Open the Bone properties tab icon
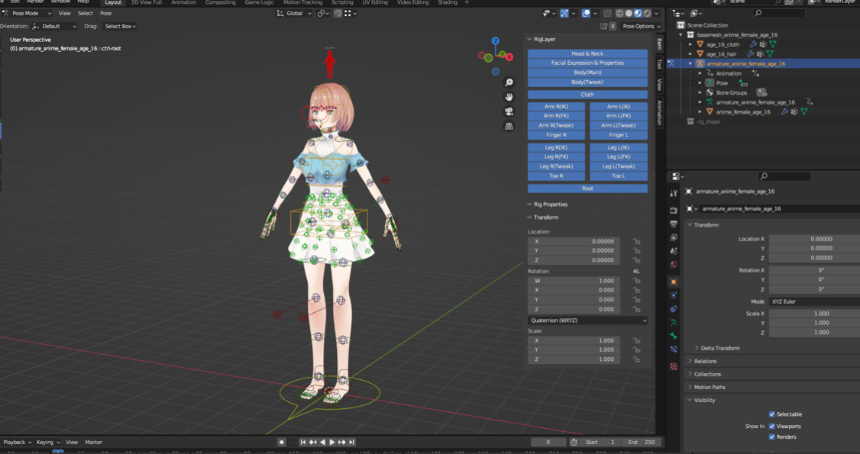The height and width of the screenshot is (454, 860). pyautogui.click(x=674, y=336)
